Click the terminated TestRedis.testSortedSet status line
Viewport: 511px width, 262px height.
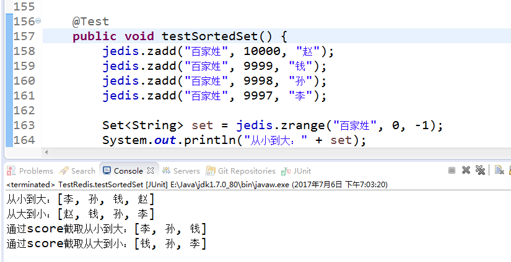[x=197, y=185]
